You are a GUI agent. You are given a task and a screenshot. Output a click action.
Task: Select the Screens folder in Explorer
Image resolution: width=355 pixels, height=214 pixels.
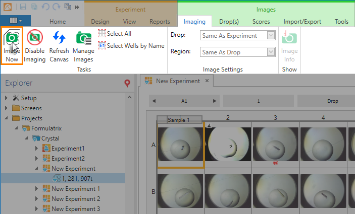(x=27, y=108)
